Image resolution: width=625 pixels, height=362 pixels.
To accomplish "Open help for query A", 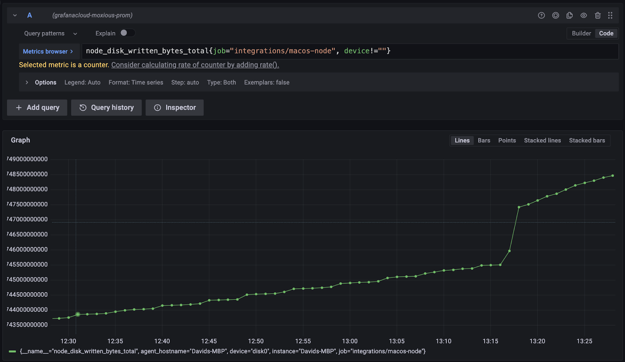I will [x=541, y=15].
